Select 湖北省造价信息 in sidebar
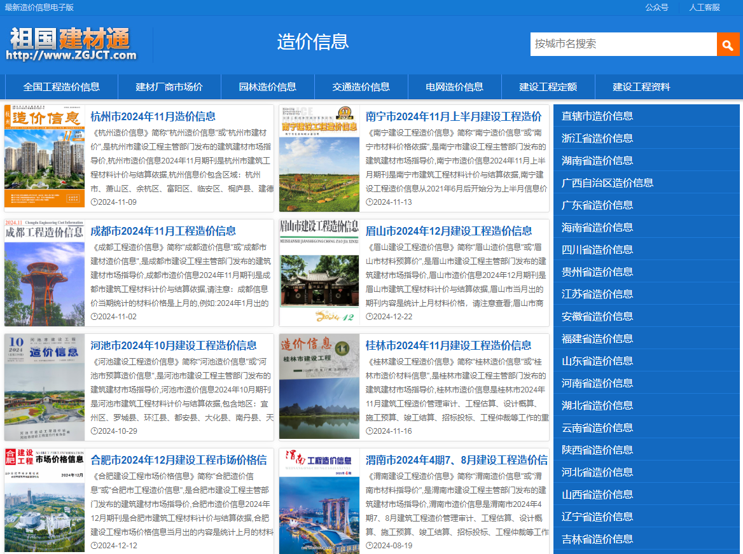The image size is (743, 554). 646,406
